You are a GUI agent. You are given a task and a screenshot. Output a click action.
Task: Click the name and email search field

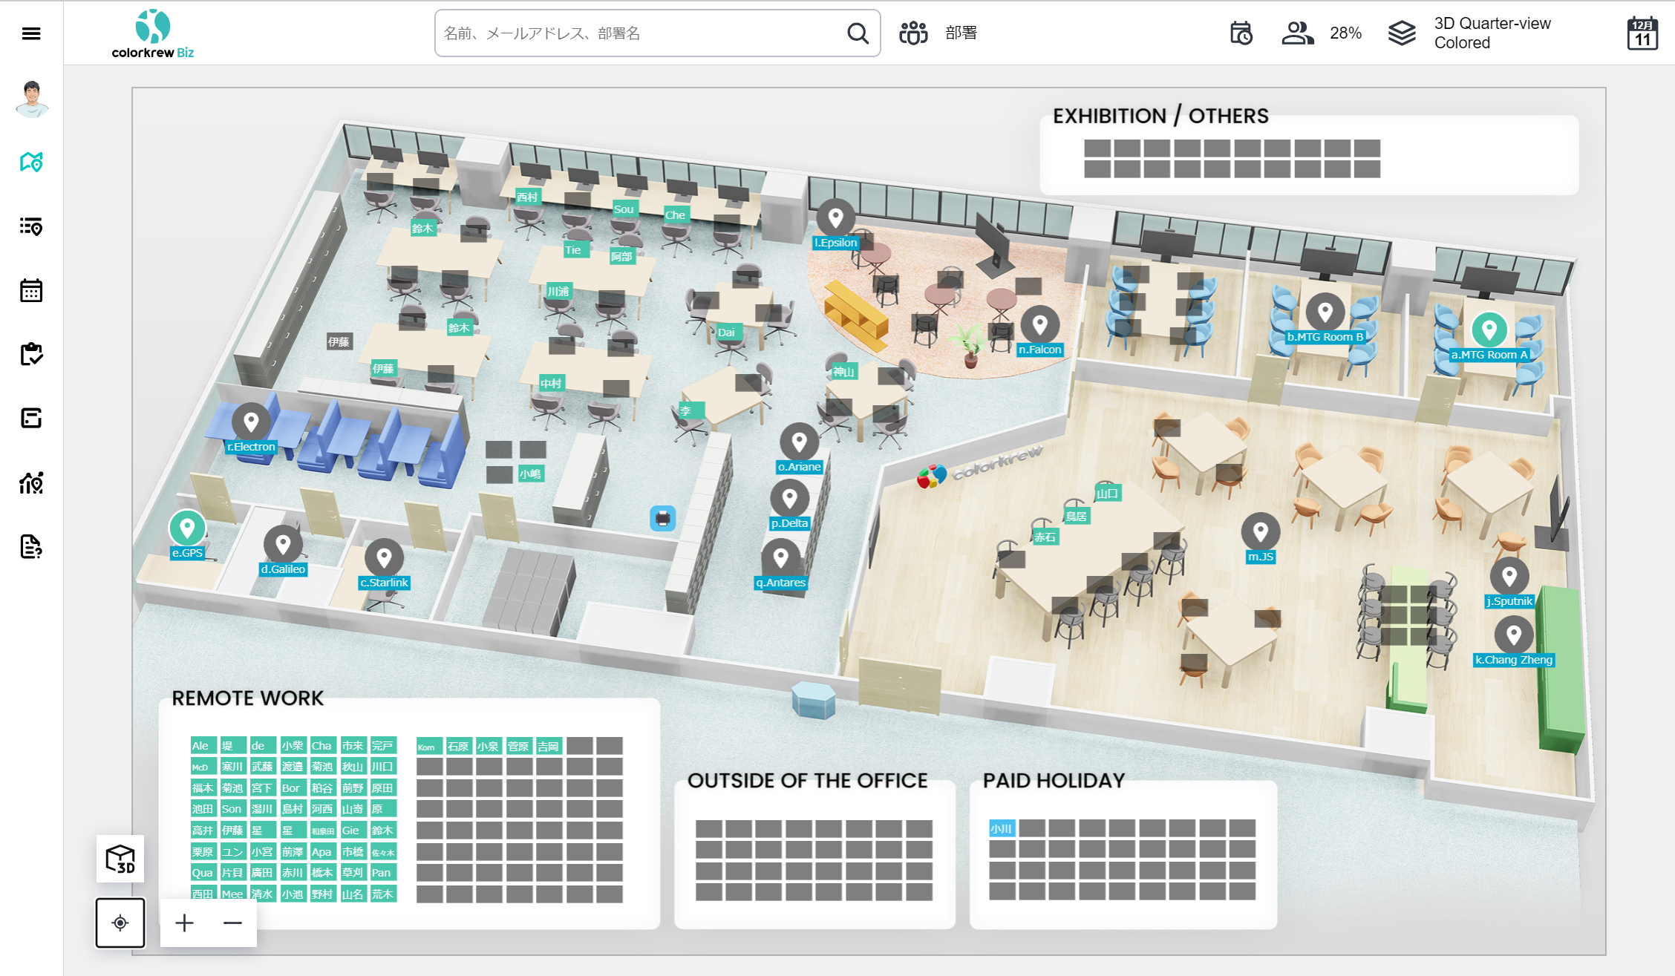click(x=639, y=33)
